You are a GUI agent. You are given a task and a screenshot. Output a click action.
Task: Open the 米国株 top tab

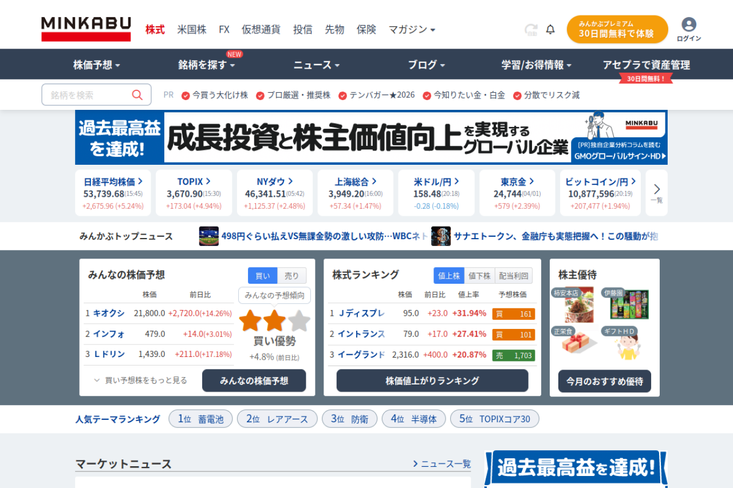tap(192, 29)
